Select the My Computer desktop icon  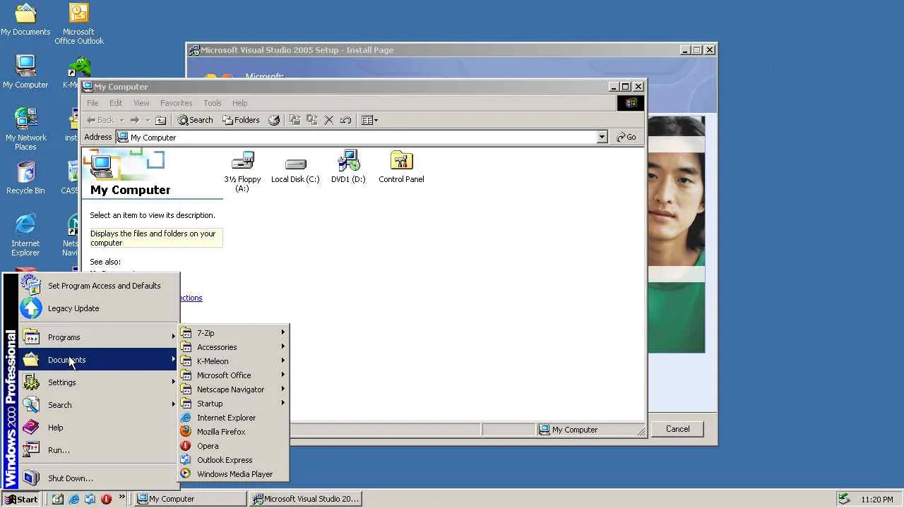[25, 72]
